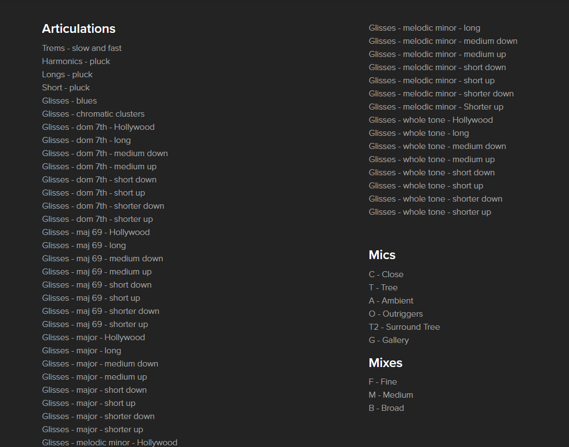Click the 'G - Gallery' mic entry

[x=389, y=340]
